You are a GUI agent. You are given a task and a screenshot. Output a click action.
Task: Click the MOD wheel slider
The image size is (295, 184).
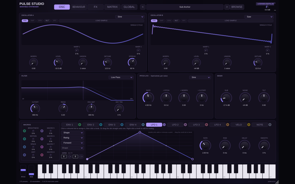pos(31,170)
